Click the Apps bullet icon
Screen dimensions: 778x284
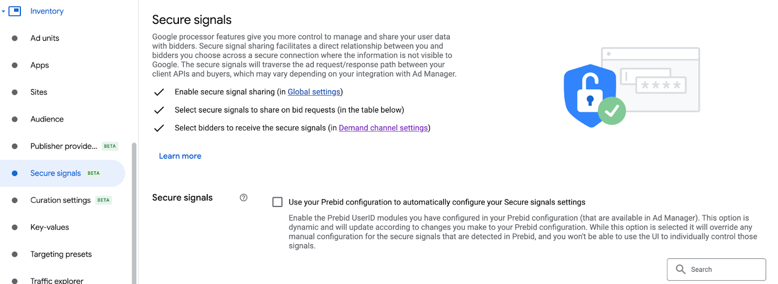15,65
